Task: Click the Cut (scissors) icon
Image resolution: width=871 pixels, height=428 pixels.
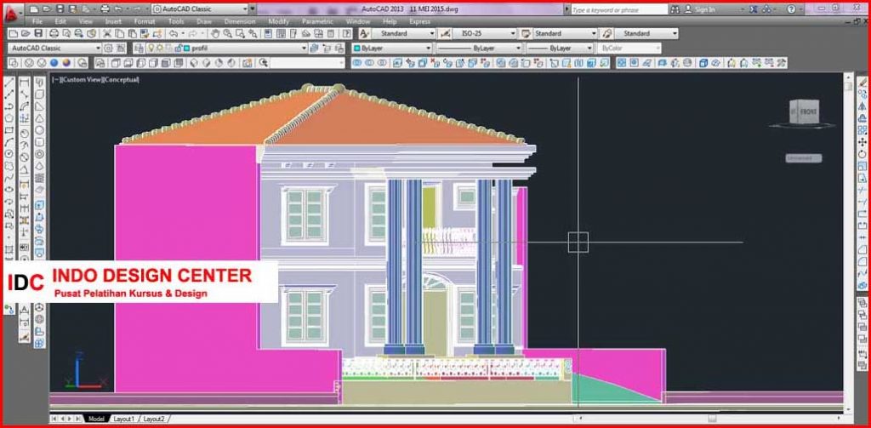Action: tap(107, 34)
